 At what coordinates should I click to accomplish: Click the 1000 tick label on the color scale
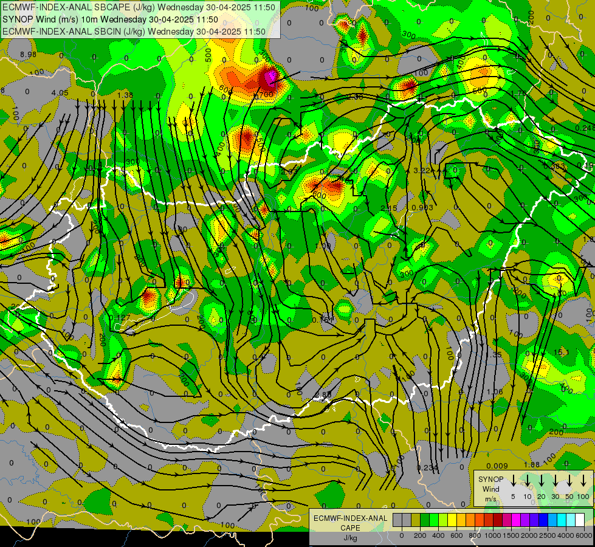coord(493,535)
